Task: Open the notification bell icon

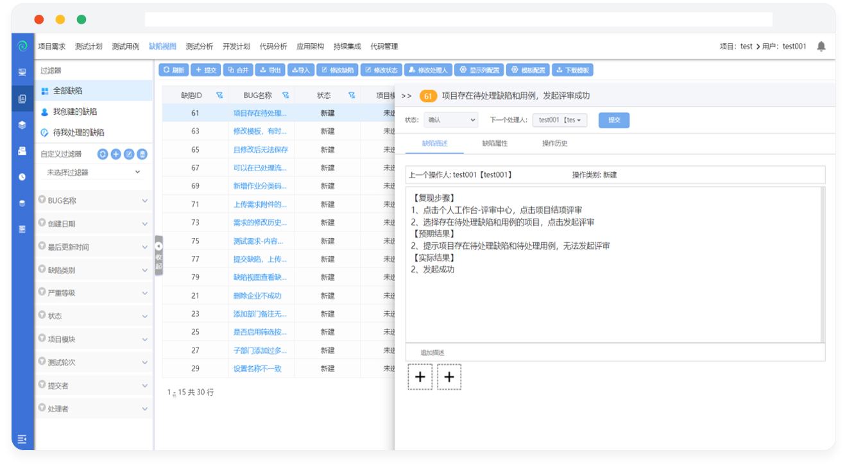Action: [x=821, y=46]
